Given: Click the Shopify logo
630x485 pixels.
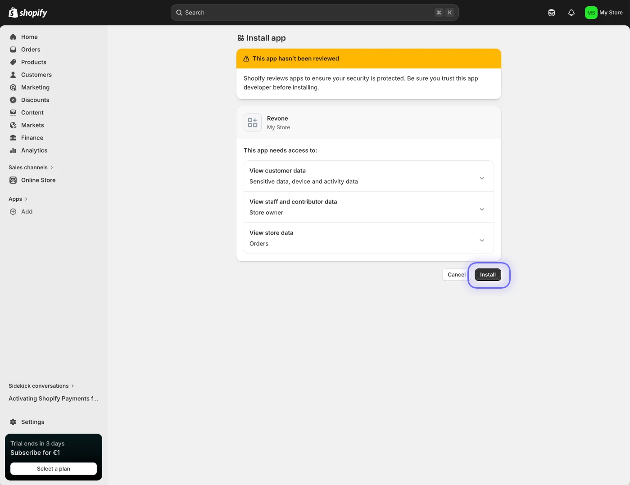Looking at the screenshot, I should point(28,13).
